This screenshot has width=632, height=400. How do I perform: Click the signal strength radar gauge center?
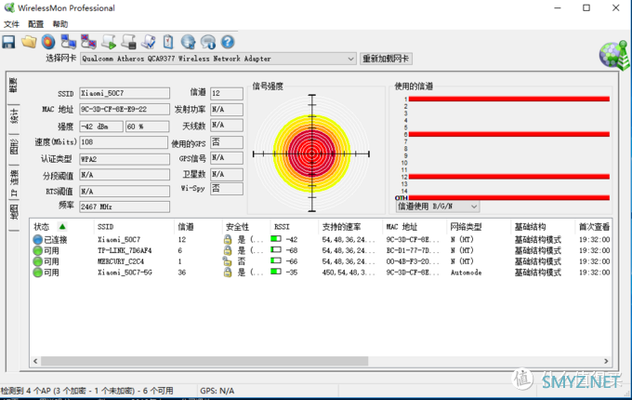[311, 153]
